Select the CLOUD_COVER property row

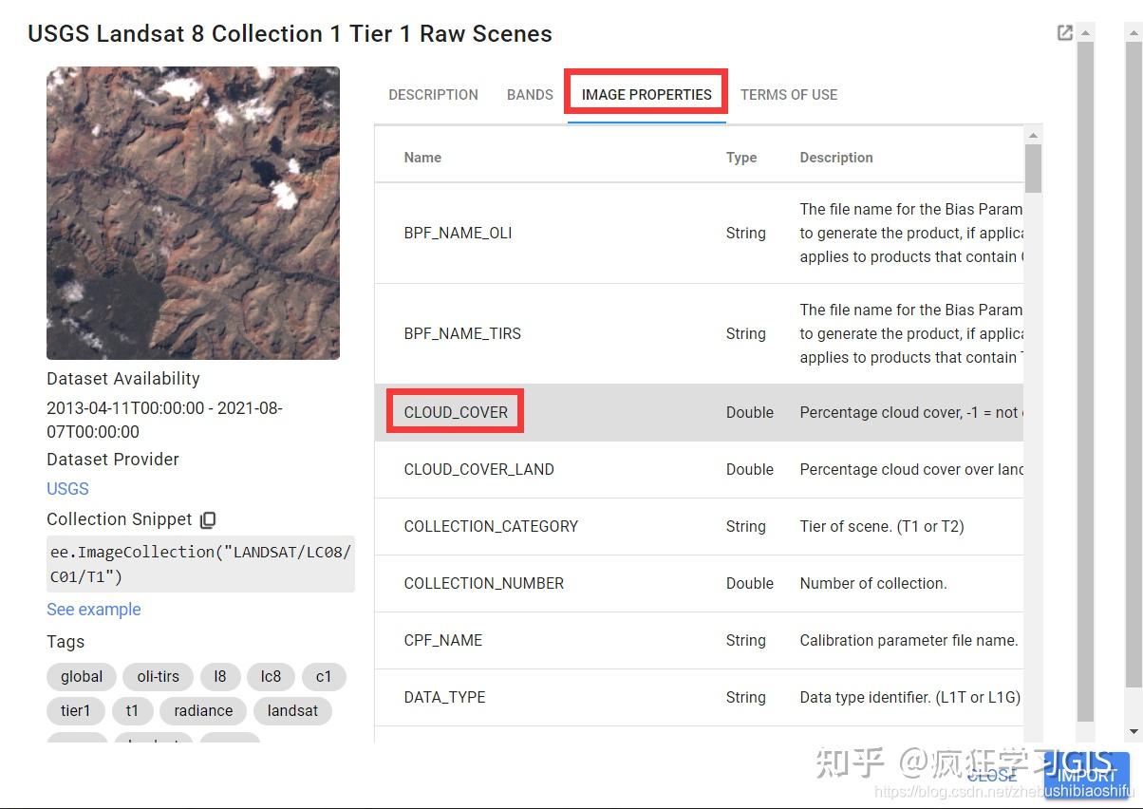pos(454,412)
